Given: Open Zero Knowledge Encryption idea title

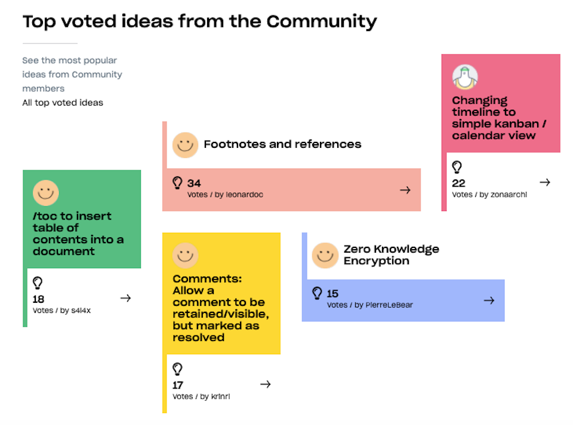Looking at the screenshot, I should (x=391, y=255).
